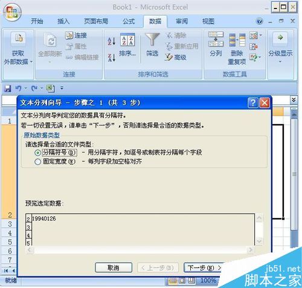302x288 pixels.
Task: Select the Delimited radio option
Action: (37, 153)
